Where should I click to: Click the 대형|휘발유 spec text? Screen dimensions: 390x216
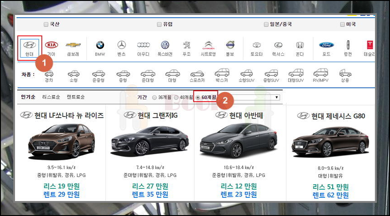click(330, 176)
